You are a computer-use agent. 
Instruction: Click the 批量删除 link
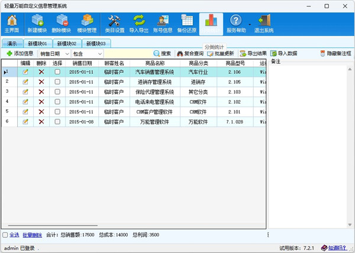32,235
